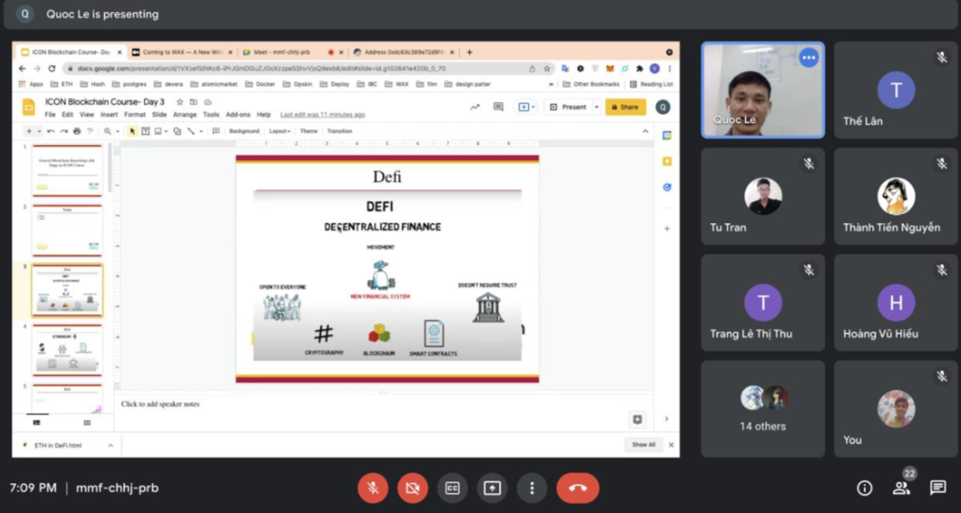This screenshot has width=961, height=513.
Task: Open options on Quoc Le's video tile
Action: click(x=808, y=58)
